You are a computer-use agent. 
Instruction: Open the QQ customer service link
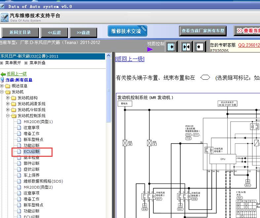point(249,45)
